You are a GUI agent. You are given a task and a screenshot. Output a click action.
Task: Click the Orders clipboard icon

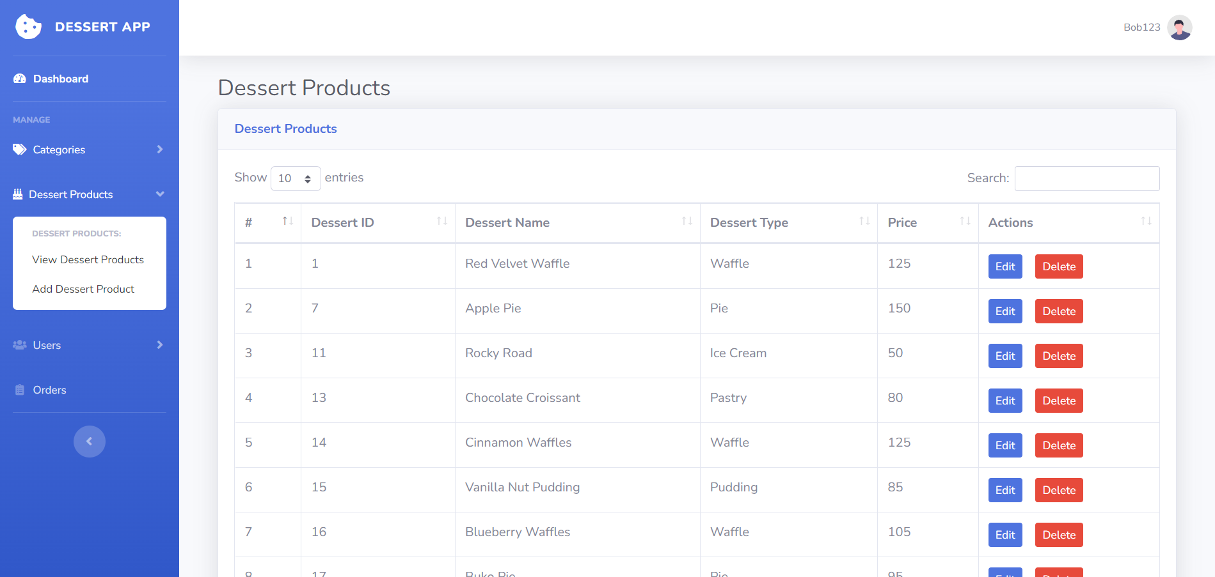19,389
